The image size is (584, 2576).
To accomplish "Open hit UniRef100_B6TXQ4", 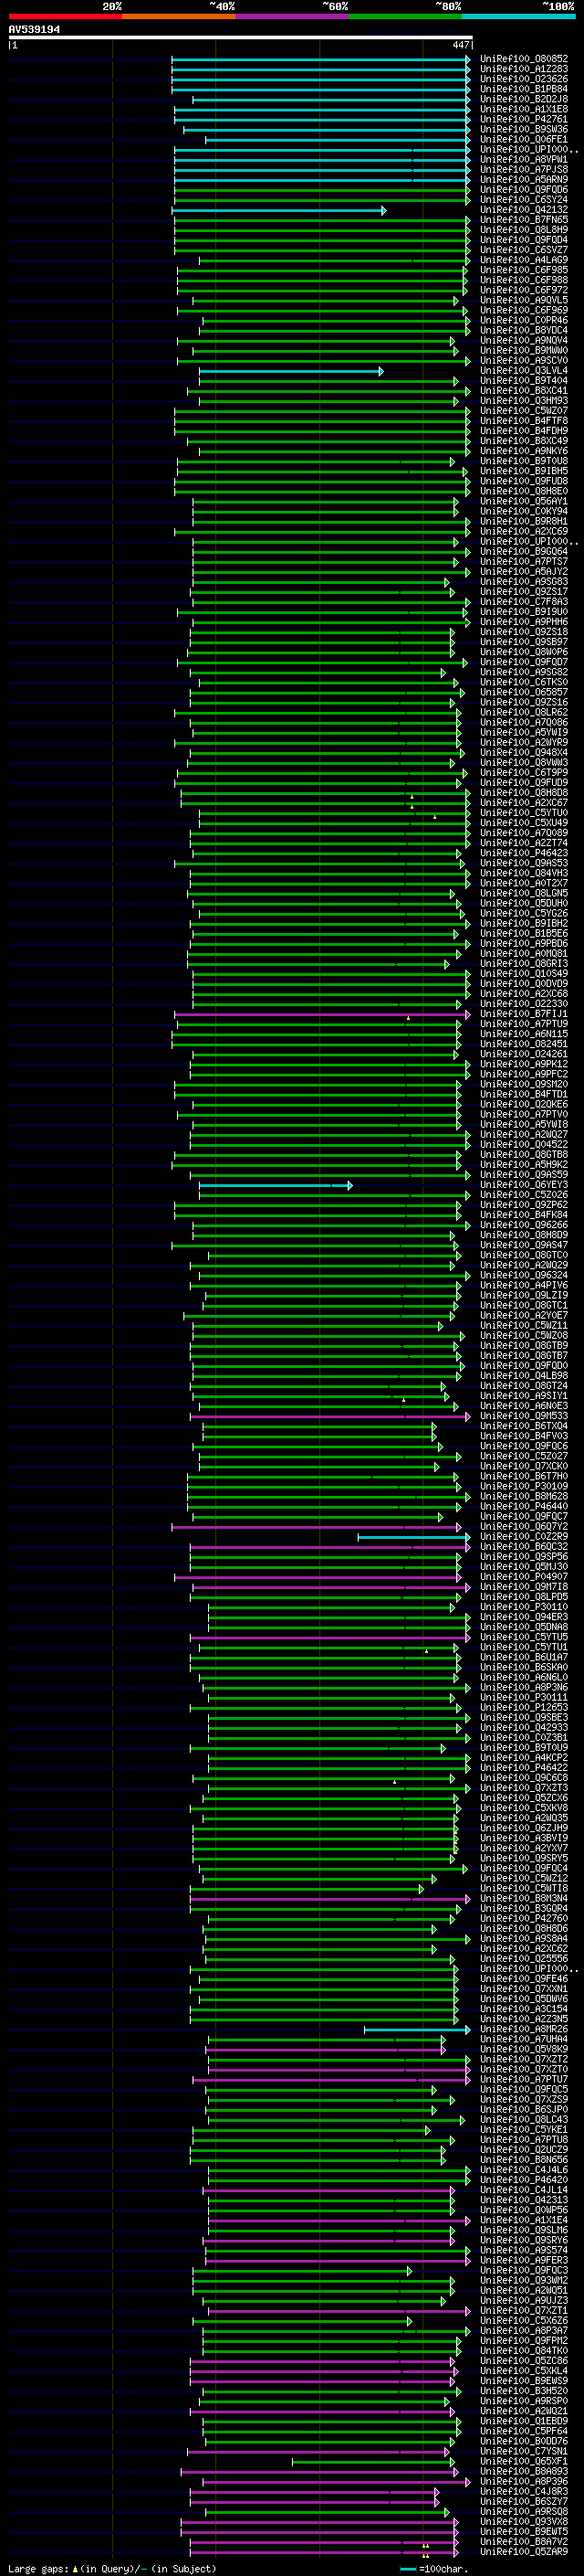I will pos(524,1426).
